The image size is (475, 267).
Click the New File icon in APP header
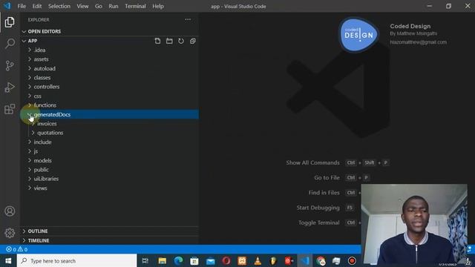[157, 41]
